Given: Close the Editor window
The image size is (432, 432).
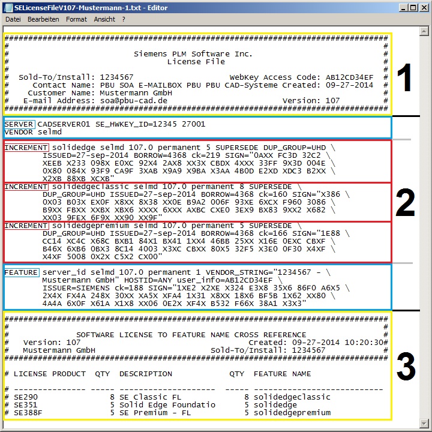Looking at the screenshot, I should point(424,8).
